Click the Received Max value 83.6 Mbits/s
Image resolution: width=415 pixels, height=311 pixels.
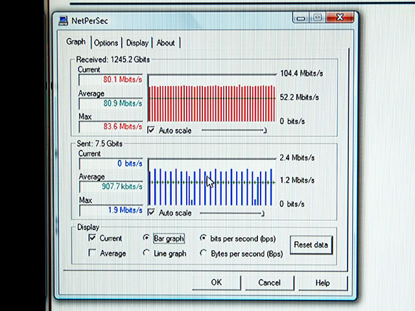(111, 126)
